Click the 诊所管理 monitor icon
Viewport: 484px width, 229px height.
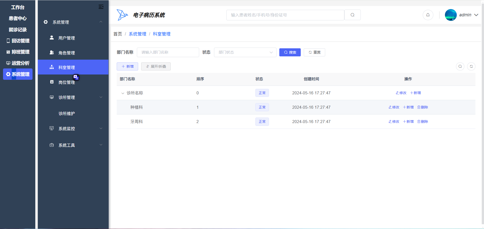(x=52, y=97)
